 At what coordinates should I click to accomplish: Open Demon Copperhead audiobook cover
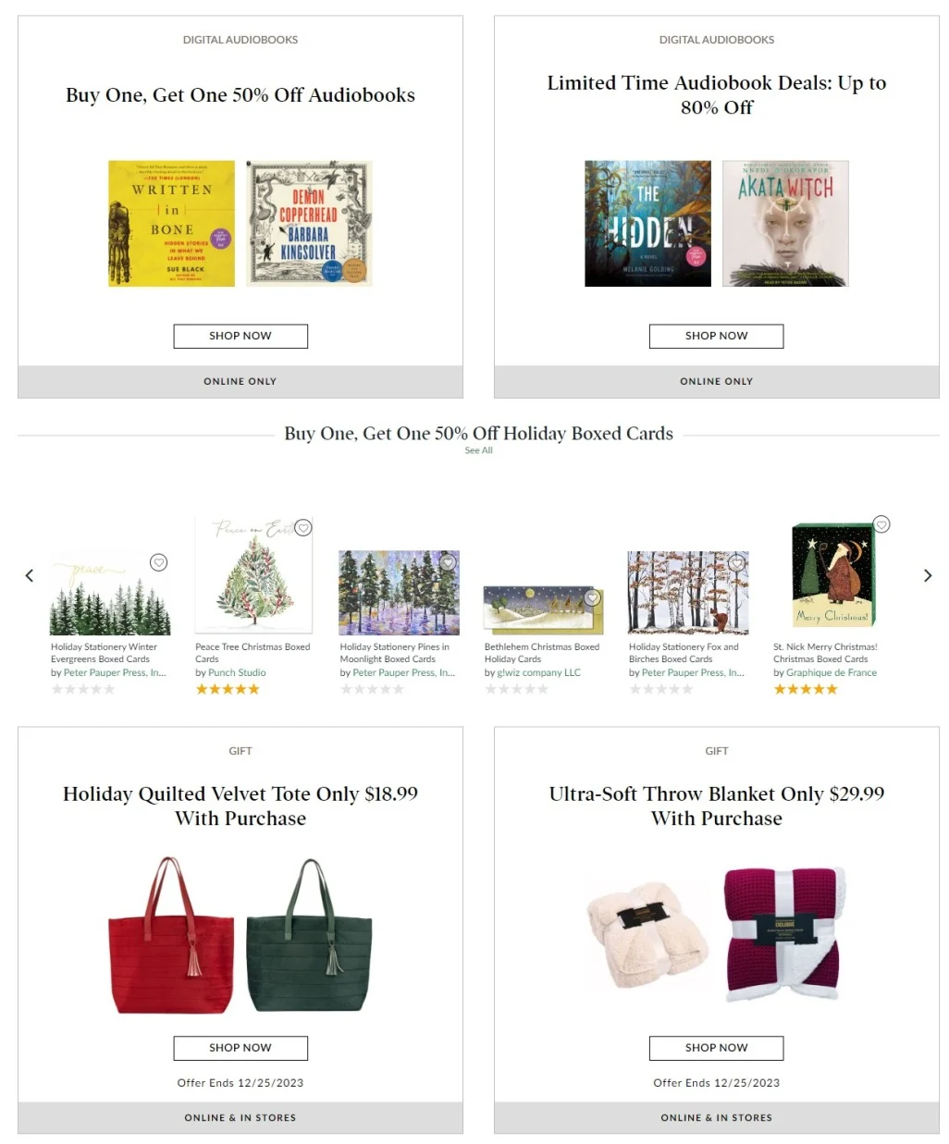tap(310, 224)
